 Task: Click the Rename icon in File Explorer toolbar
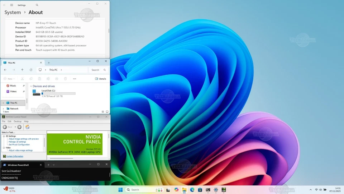[x=48, y=79]
